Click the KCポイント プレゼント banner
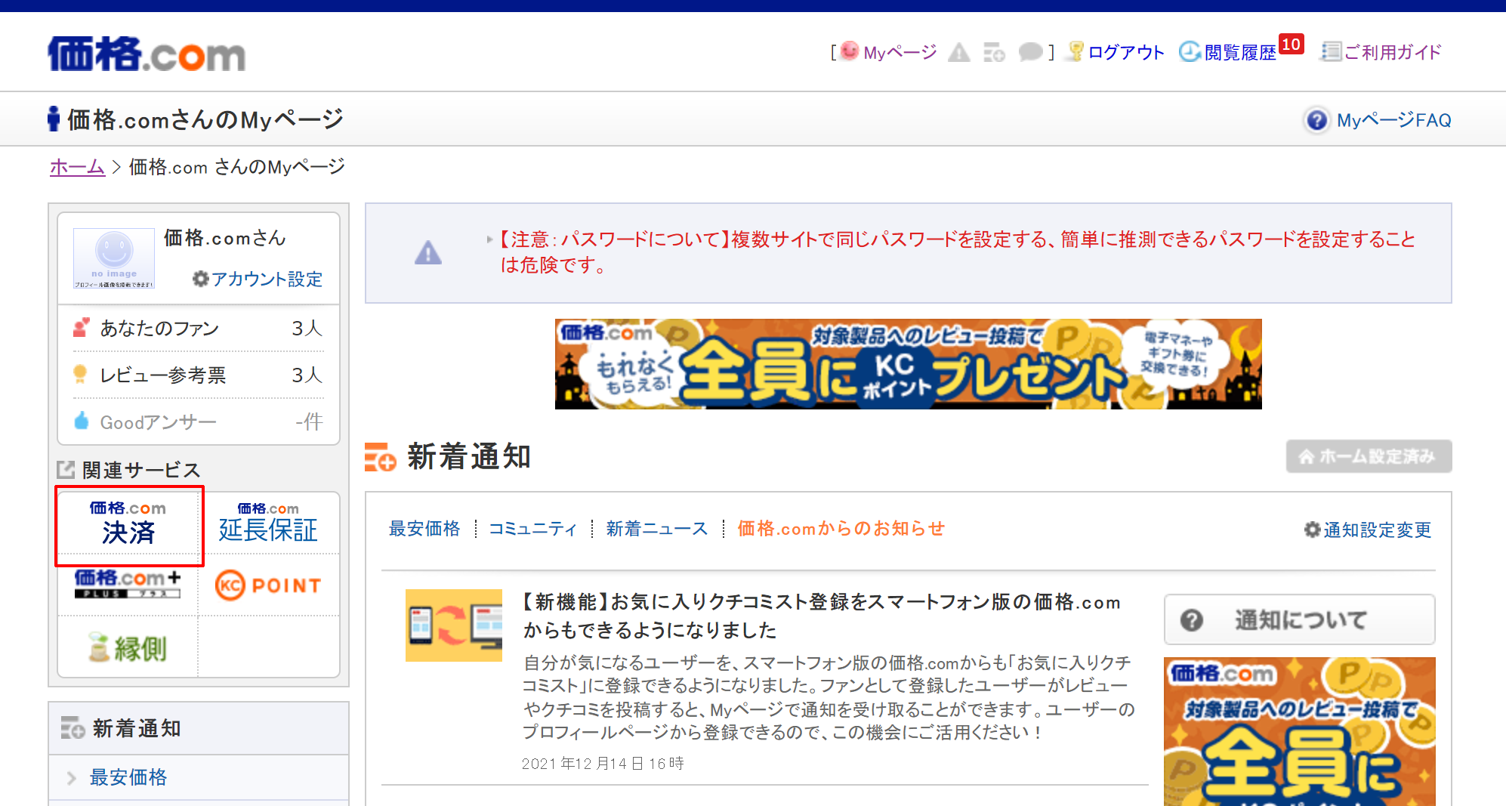The height and width of the screenshot is (806, 1506). click(x=908, y=364)
